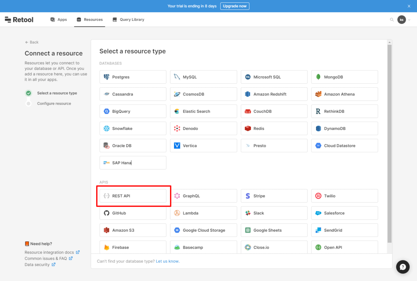
Task: Click the CosmosDB planet icon
Action: tap(177, 94)
